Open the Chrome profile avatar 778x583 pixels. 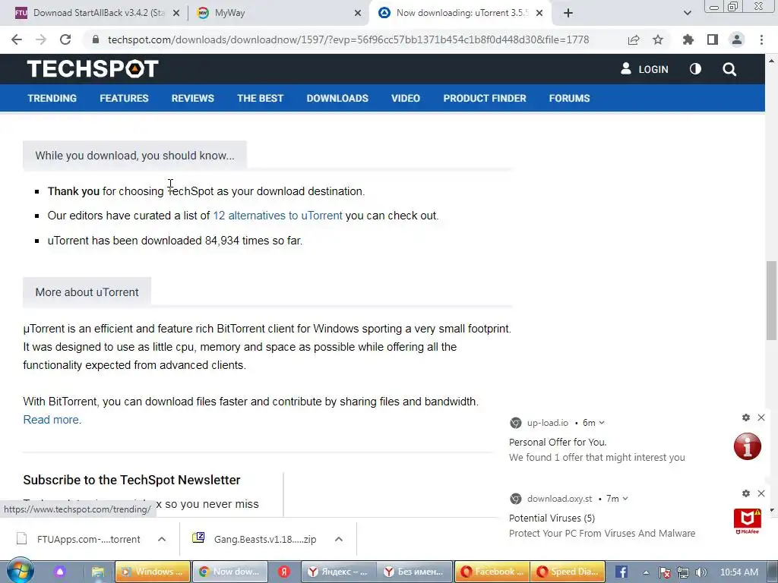pyautogui.click(x=737, y=39)
